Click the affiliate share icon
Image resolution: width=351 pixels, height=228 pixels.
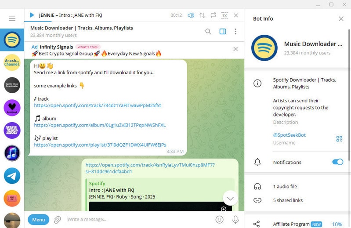click(x=257, y=224)
